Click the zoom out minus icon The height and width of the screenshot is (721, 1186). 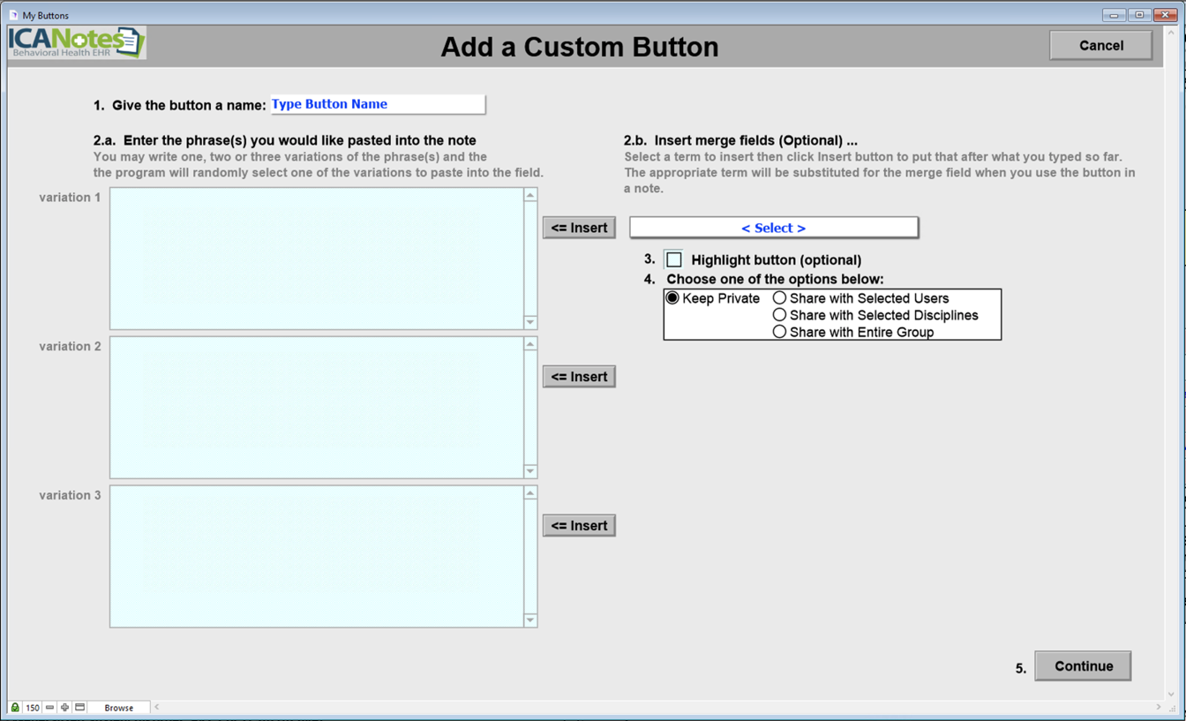click(49, 707)
